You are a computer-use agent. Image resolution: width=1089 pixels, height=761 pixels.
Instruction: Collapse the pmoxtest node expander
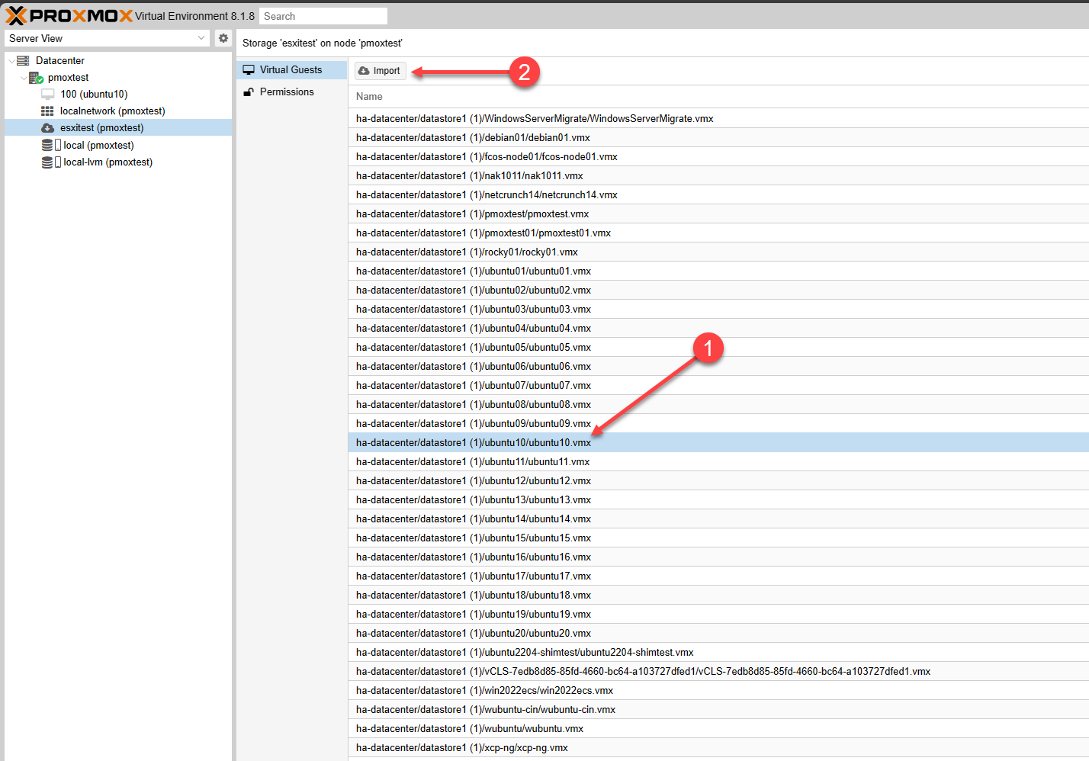[x=24, y=77]
